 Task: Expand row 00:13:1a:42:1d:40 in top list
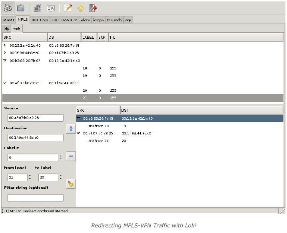[5, 45]
